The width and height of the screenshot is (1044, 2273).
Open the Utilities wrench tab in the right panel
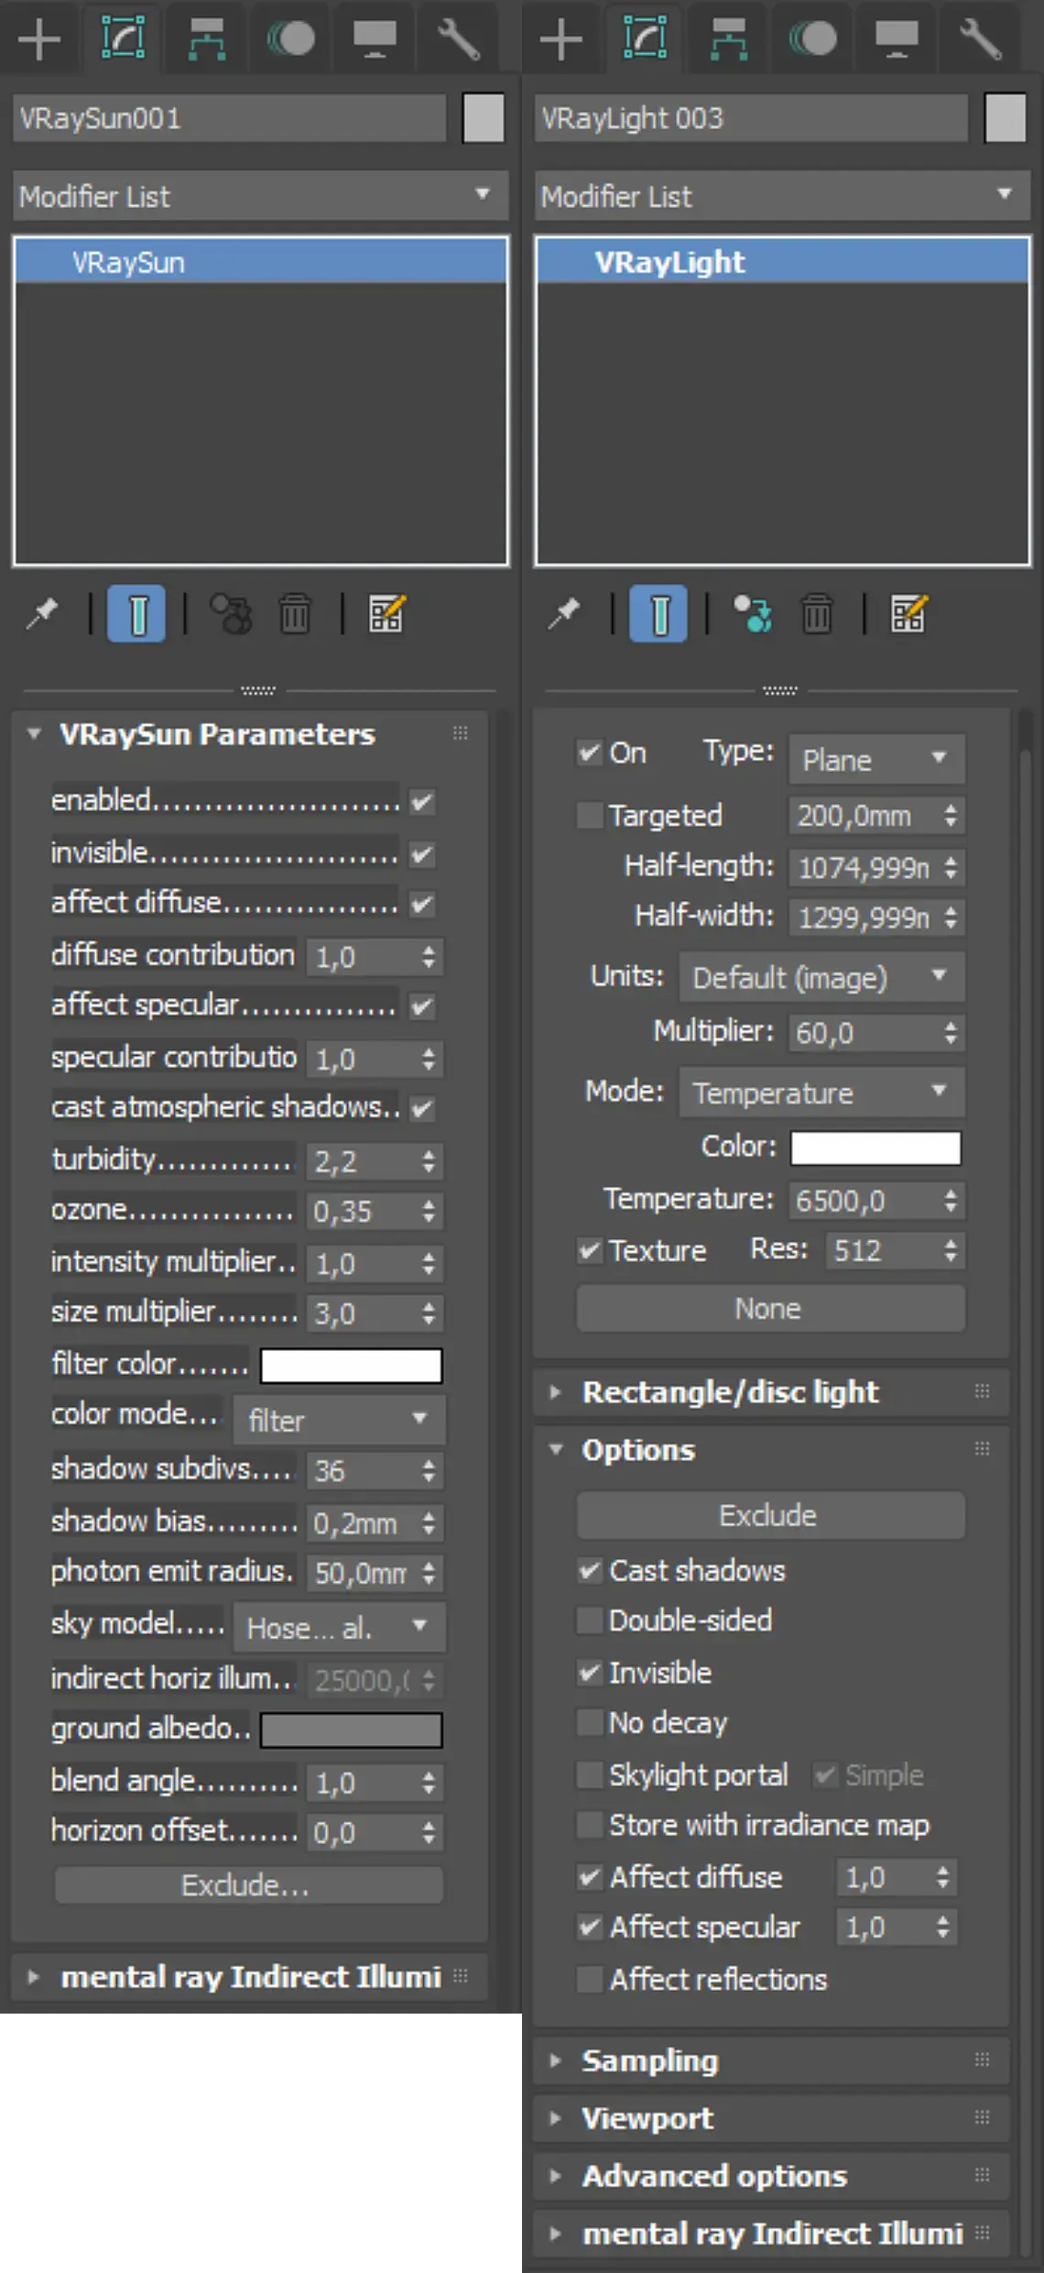click(979, 38)
